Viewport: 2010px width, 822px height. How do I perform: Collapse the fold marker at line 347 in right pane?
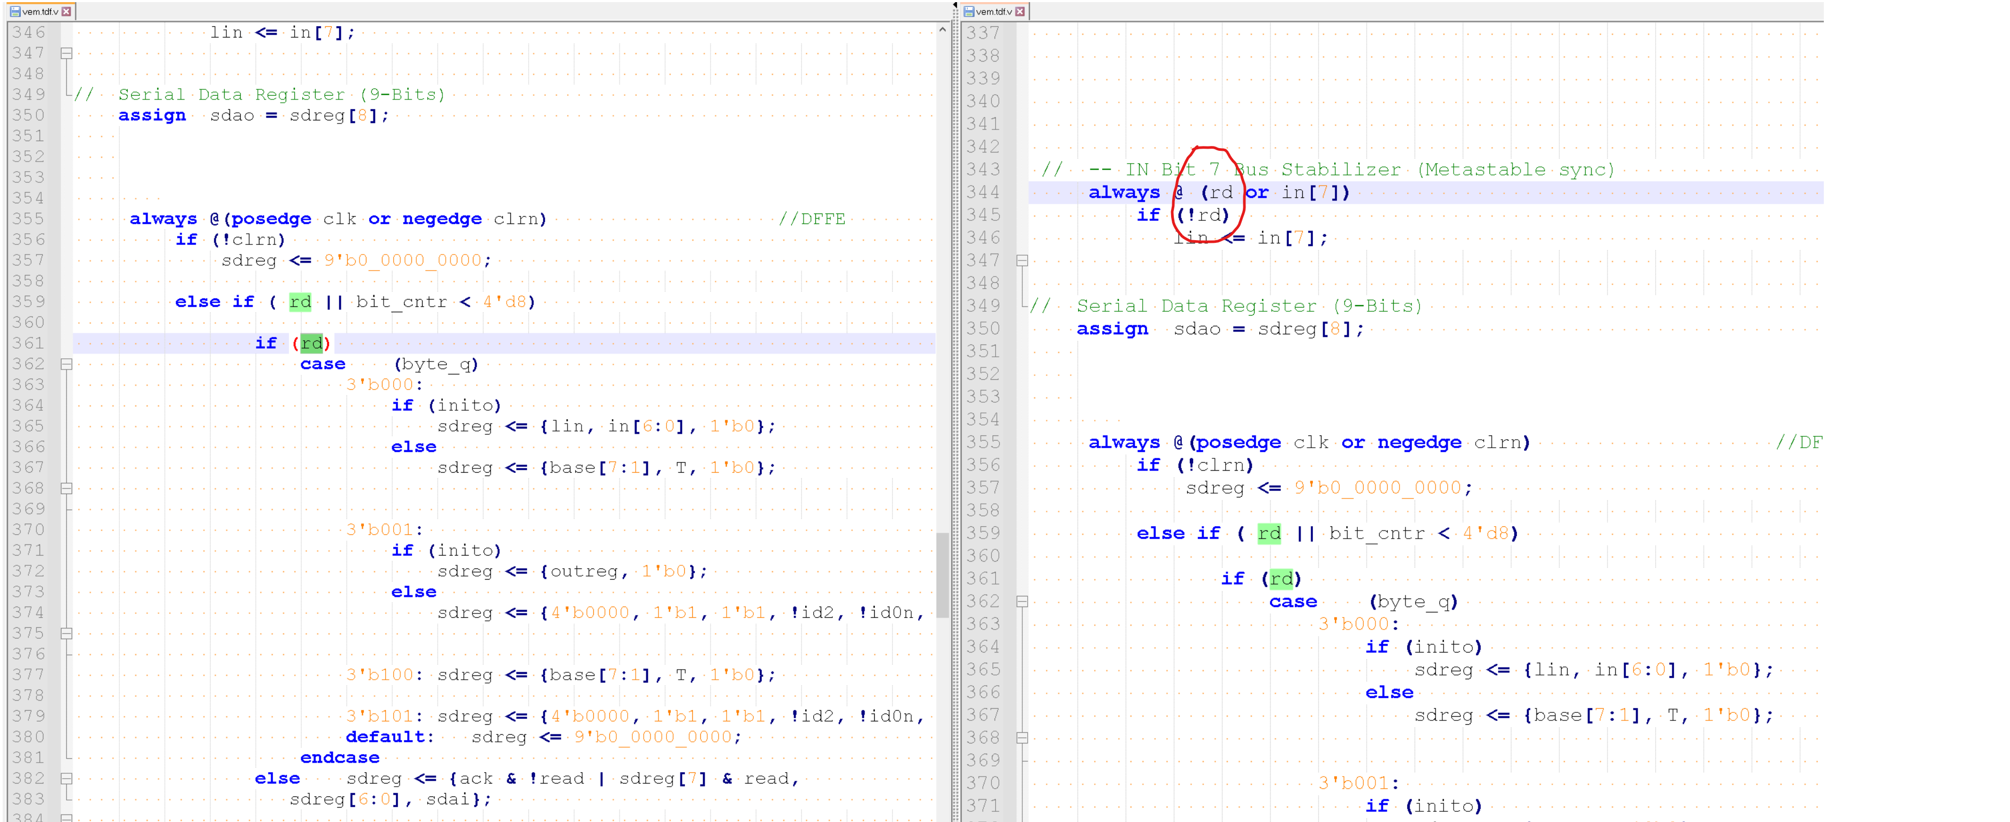click(1021, 260)
